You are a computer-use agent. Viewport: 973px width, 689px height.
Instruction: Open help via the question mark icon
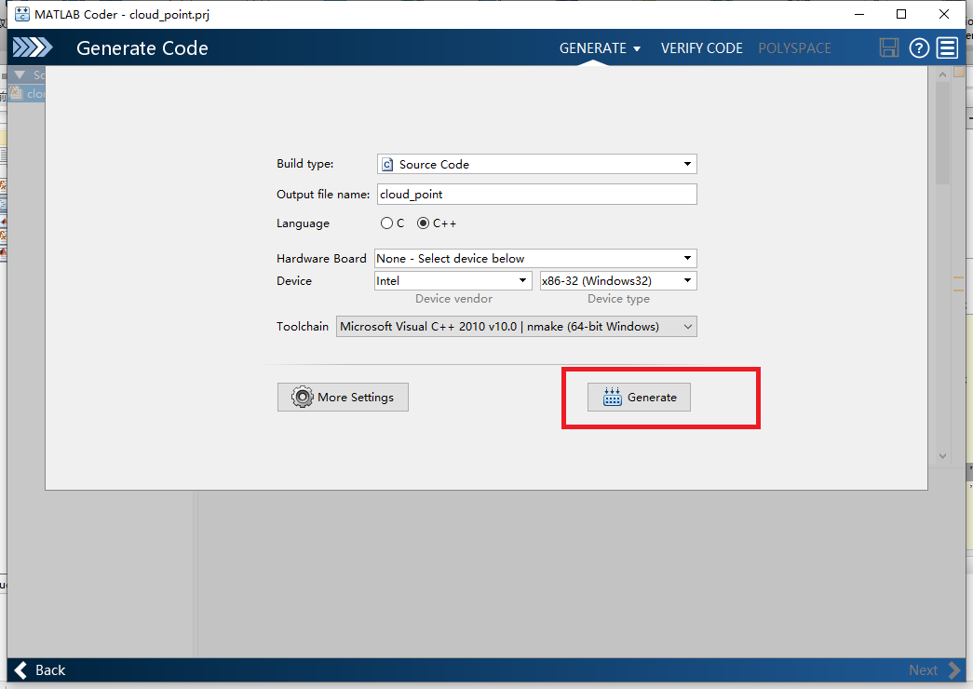[x=919, y=47]
